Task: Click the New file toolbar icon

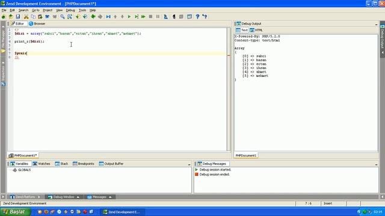Action: (x=4, y=17)
